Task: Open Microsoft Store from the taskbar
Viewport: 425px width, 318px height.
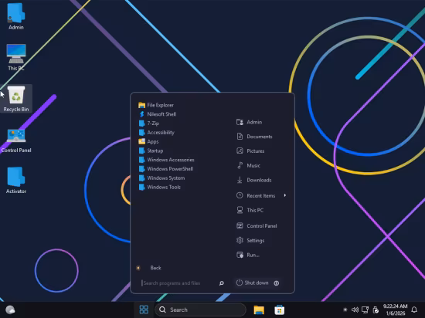Action: click(x=280, y=310)
